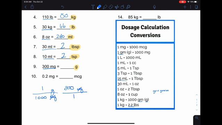Tap the "3 Tsp = 1 Tbsp" line
Image resolution: width=222 pixels, height=125 pixels.
[129, 73]
